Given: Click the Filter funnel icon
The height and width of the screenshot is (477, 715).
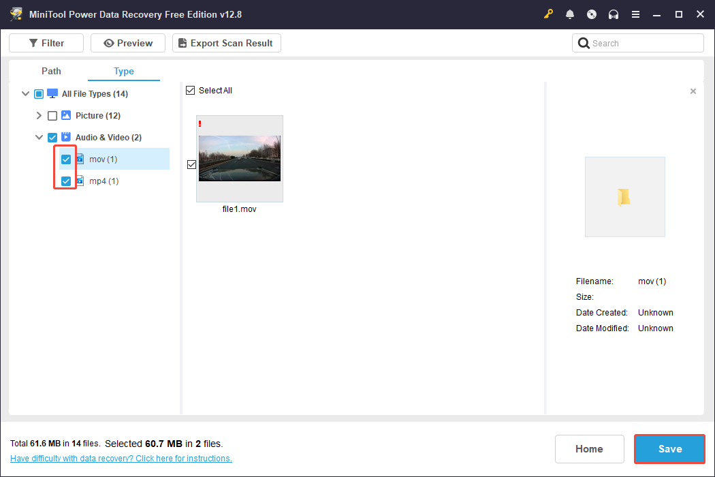Looking at the screenshot, I should 33,42.
